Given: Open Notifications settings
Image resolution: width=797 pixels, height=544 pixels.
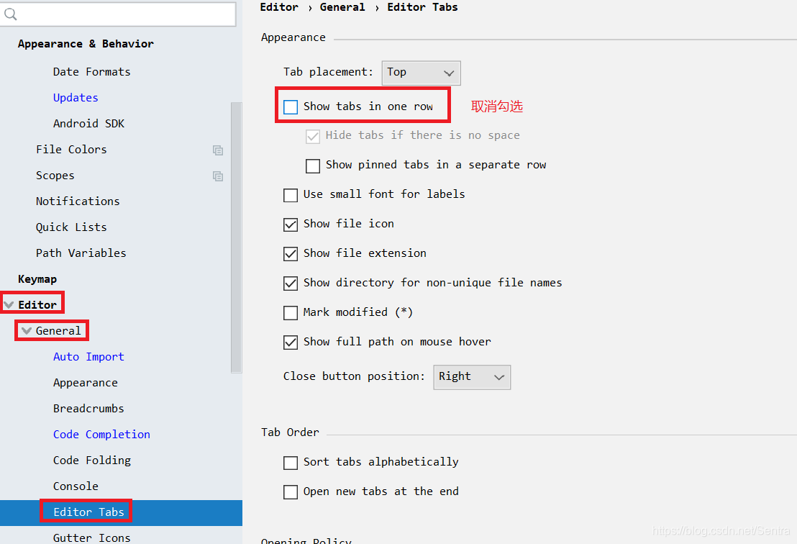Looking at the screenshot, I should coord(78,201).
